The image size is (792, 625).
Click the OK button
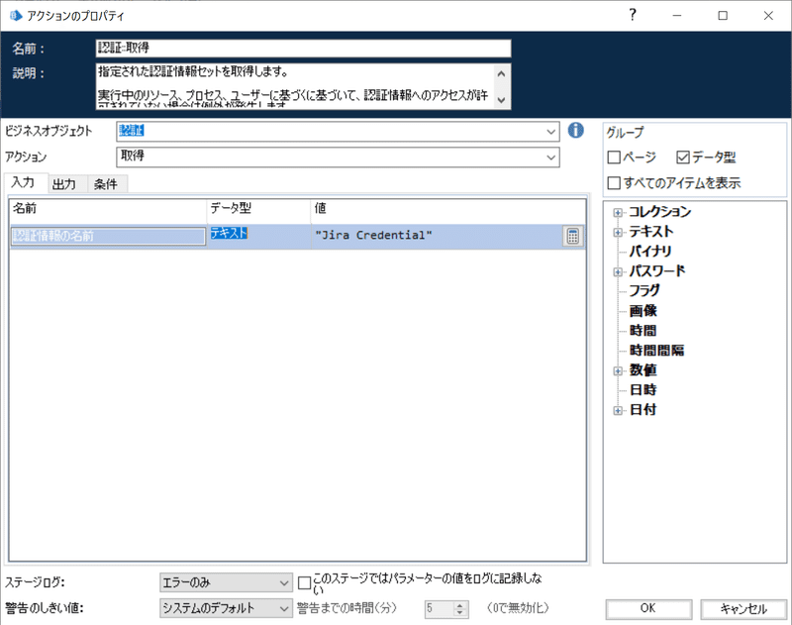click(648, 608)
